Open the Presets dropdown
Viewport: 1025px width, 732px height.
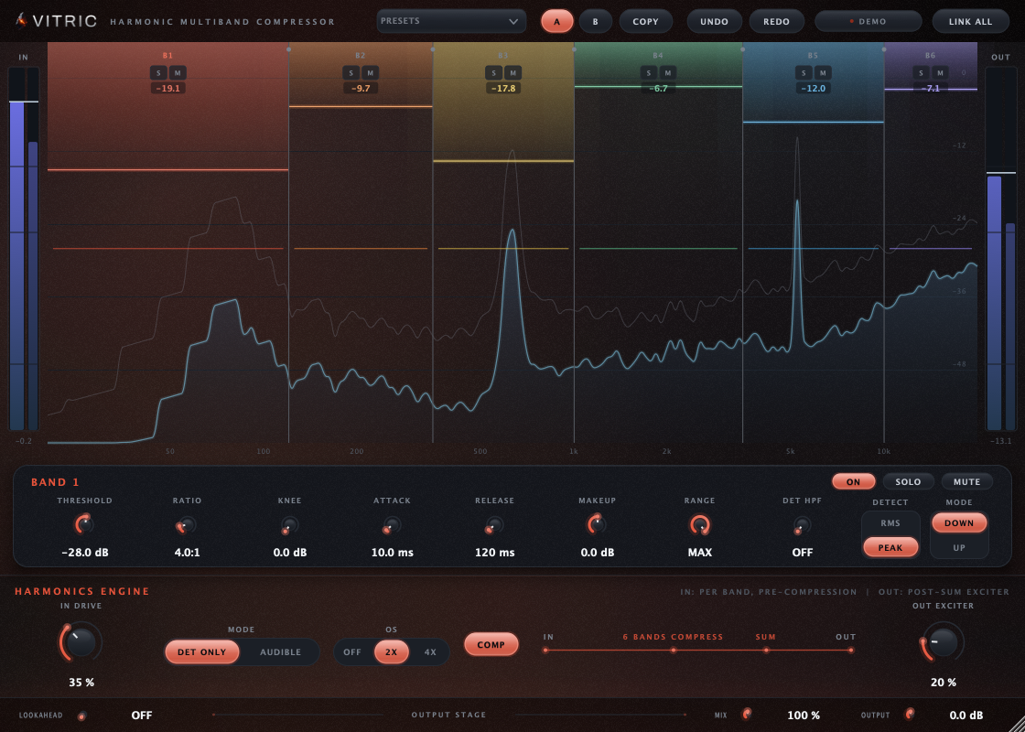tap(451, 21)
